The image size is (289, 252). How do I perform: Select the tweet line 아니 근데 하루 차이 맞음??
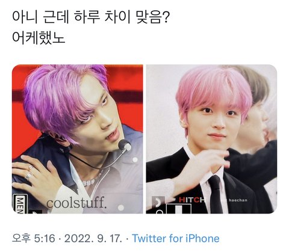click(x=91, y=17)
